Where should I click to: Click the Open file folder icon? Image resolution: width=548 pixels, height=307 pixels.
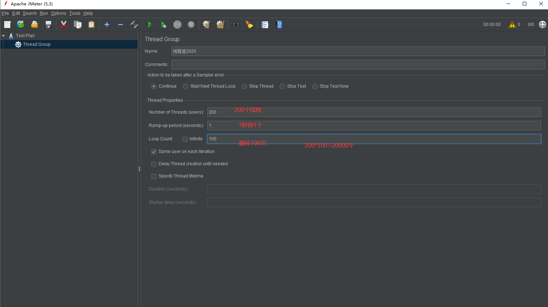(x=34, y=25)
